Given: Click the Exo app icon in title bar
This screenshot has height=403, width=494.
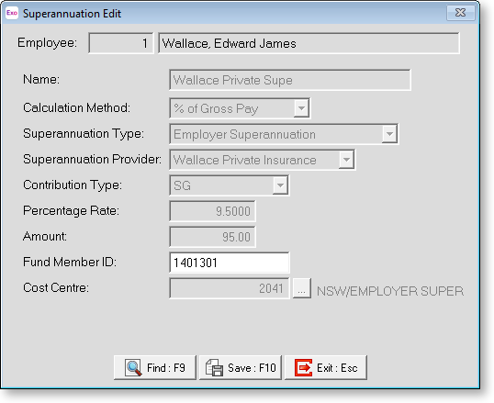Looking at the screenshot, I should tap(12, 13).
